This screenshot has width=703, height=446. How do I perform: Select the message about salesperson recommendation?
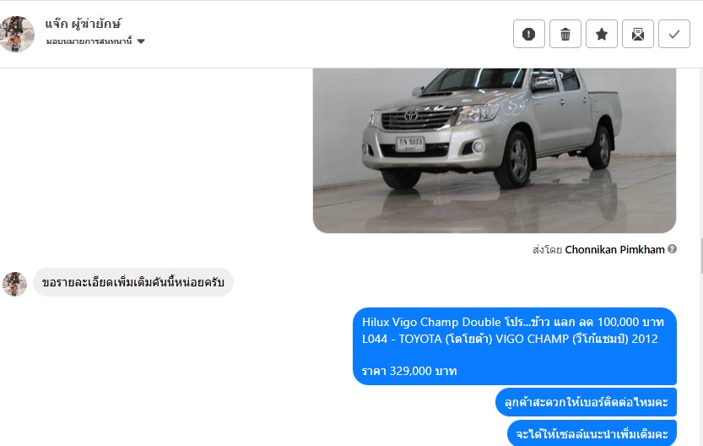[592, 433]
